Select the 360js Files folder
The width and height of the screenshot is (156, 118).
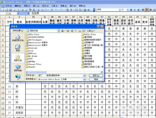tap(32, 34)
